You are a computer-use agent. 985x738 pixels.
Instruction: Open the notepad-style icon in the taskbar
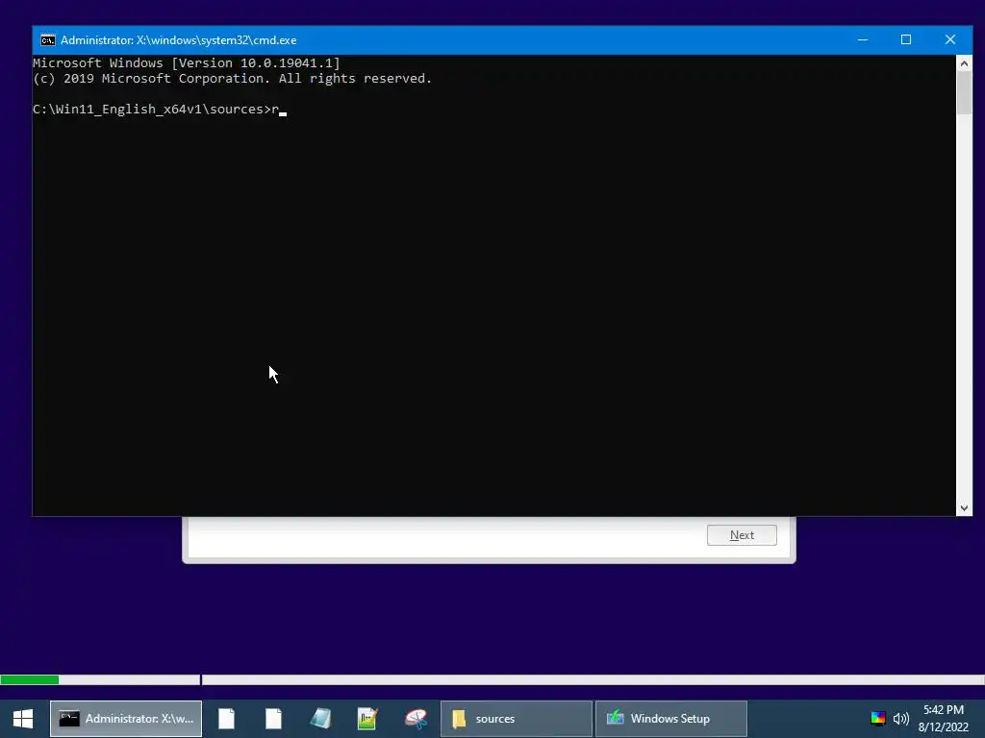(x=321, y=719)
